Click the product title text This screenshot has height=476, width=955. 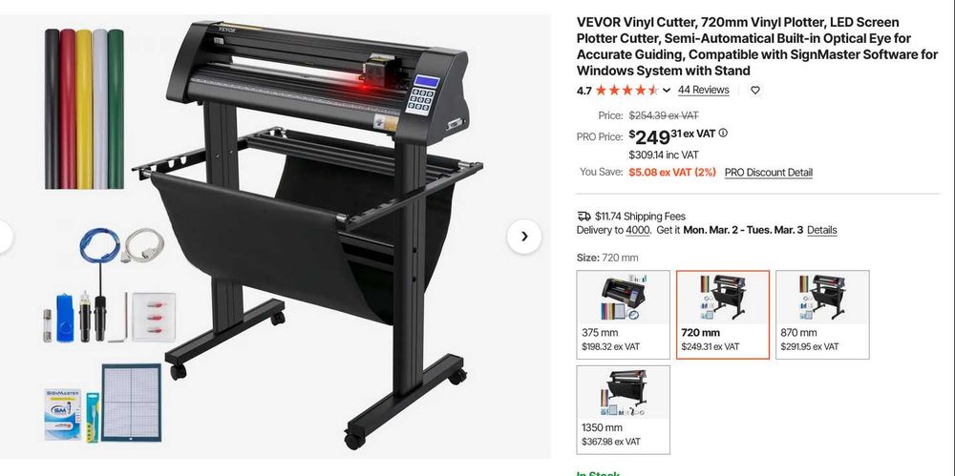click(x=757, y=46)
